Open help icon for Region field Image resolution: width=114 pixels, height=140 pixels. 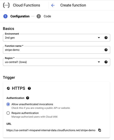[x=106, y=62]
